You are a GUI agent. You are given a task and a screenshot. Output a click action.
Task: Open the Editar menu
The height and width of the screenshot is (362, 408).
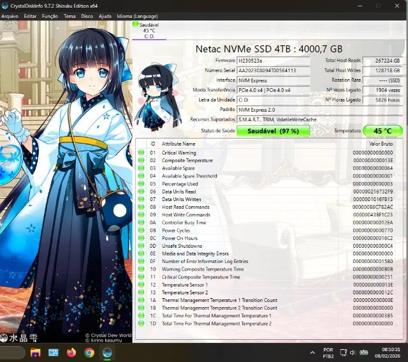(x=30, y=16)
